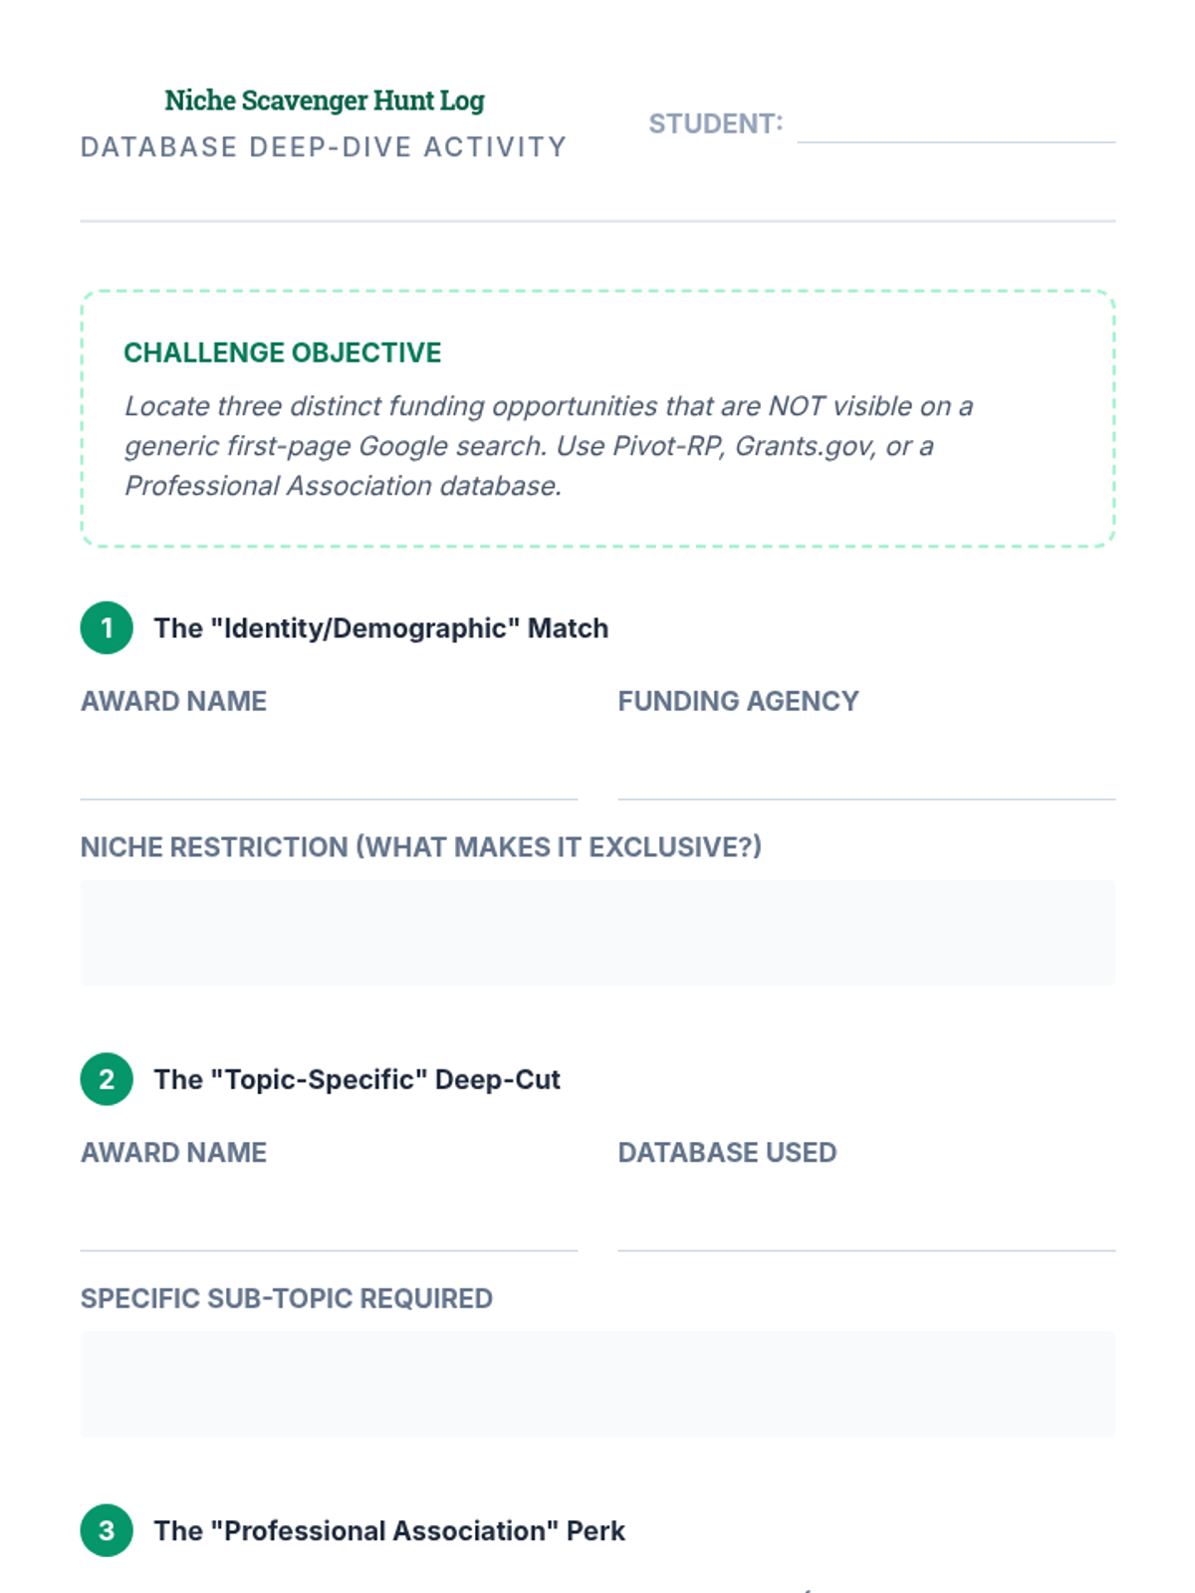Viewport: 1195px width, 1593px height.
Task: Click the Challenge Objective heading
Action: [x=283, y=352]
